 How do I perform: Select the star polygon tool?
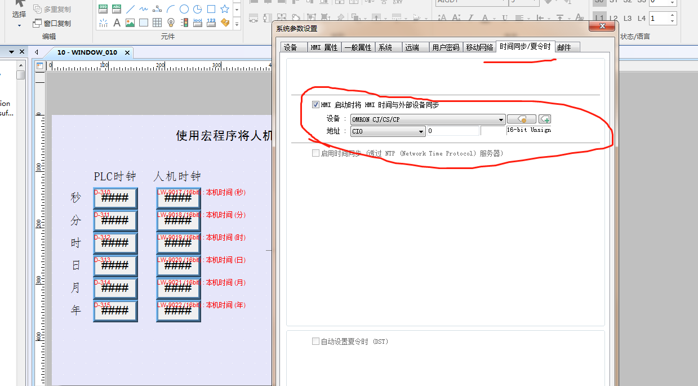coord(225,9)
